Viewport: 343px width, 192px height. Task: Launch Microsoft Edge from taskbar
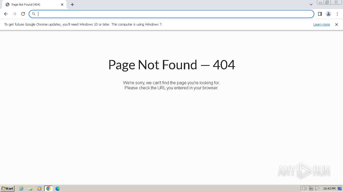58,189
